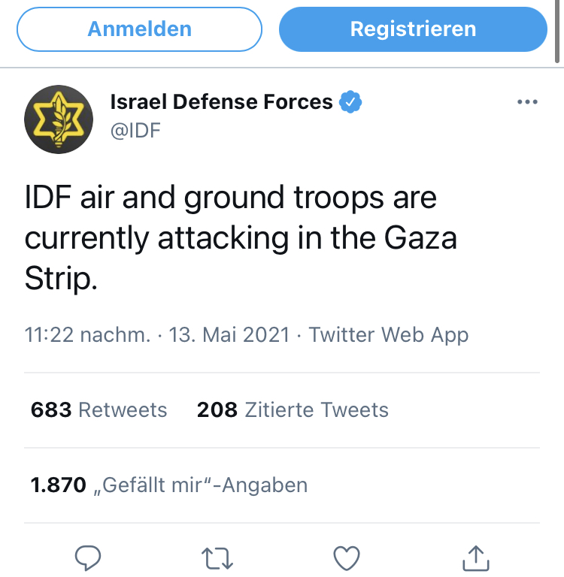Click the 11:22 nachm. timestamp
Image resolution: width=564 pixels, height=577 pixels.
click(x=88, y=335)
